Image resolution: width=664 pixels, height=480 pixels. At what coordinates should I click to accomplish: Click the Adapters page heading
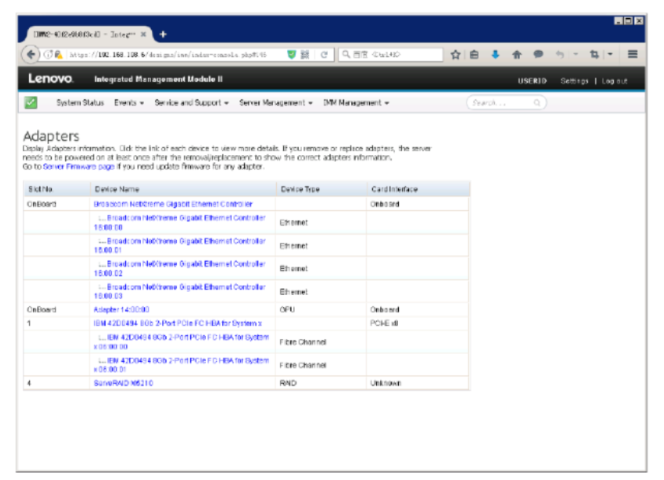click(x=51, y=136)
